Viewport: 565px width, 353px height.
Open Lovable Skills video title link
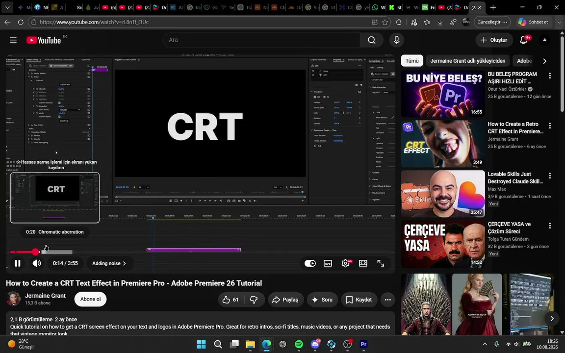[x=515, y=178]
